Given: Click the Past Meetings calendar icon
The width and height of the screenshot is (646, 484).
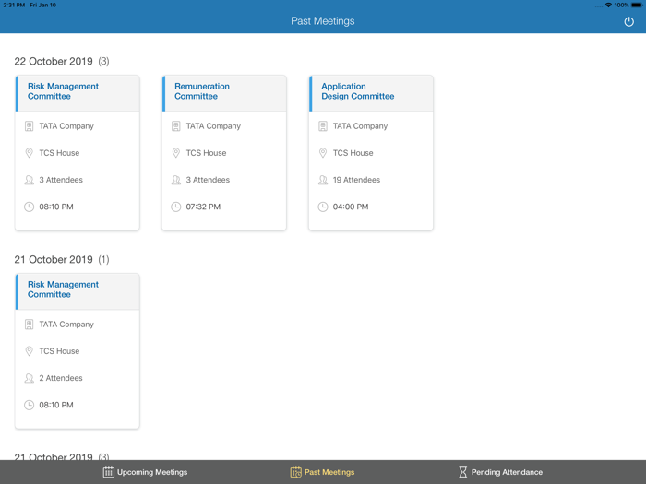Looking at the screenshot, I should click(x=296, y=472).
